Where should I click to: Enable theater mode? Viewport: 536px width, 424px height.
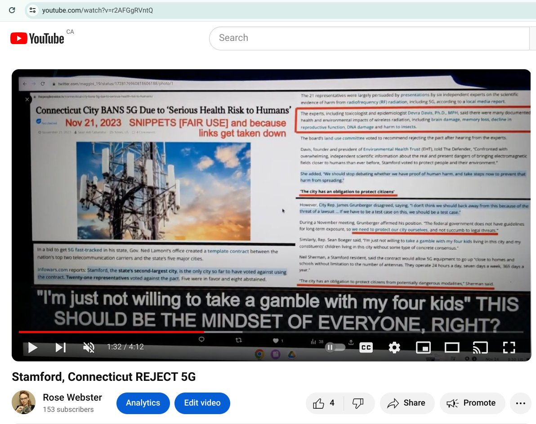click(451, 348)
